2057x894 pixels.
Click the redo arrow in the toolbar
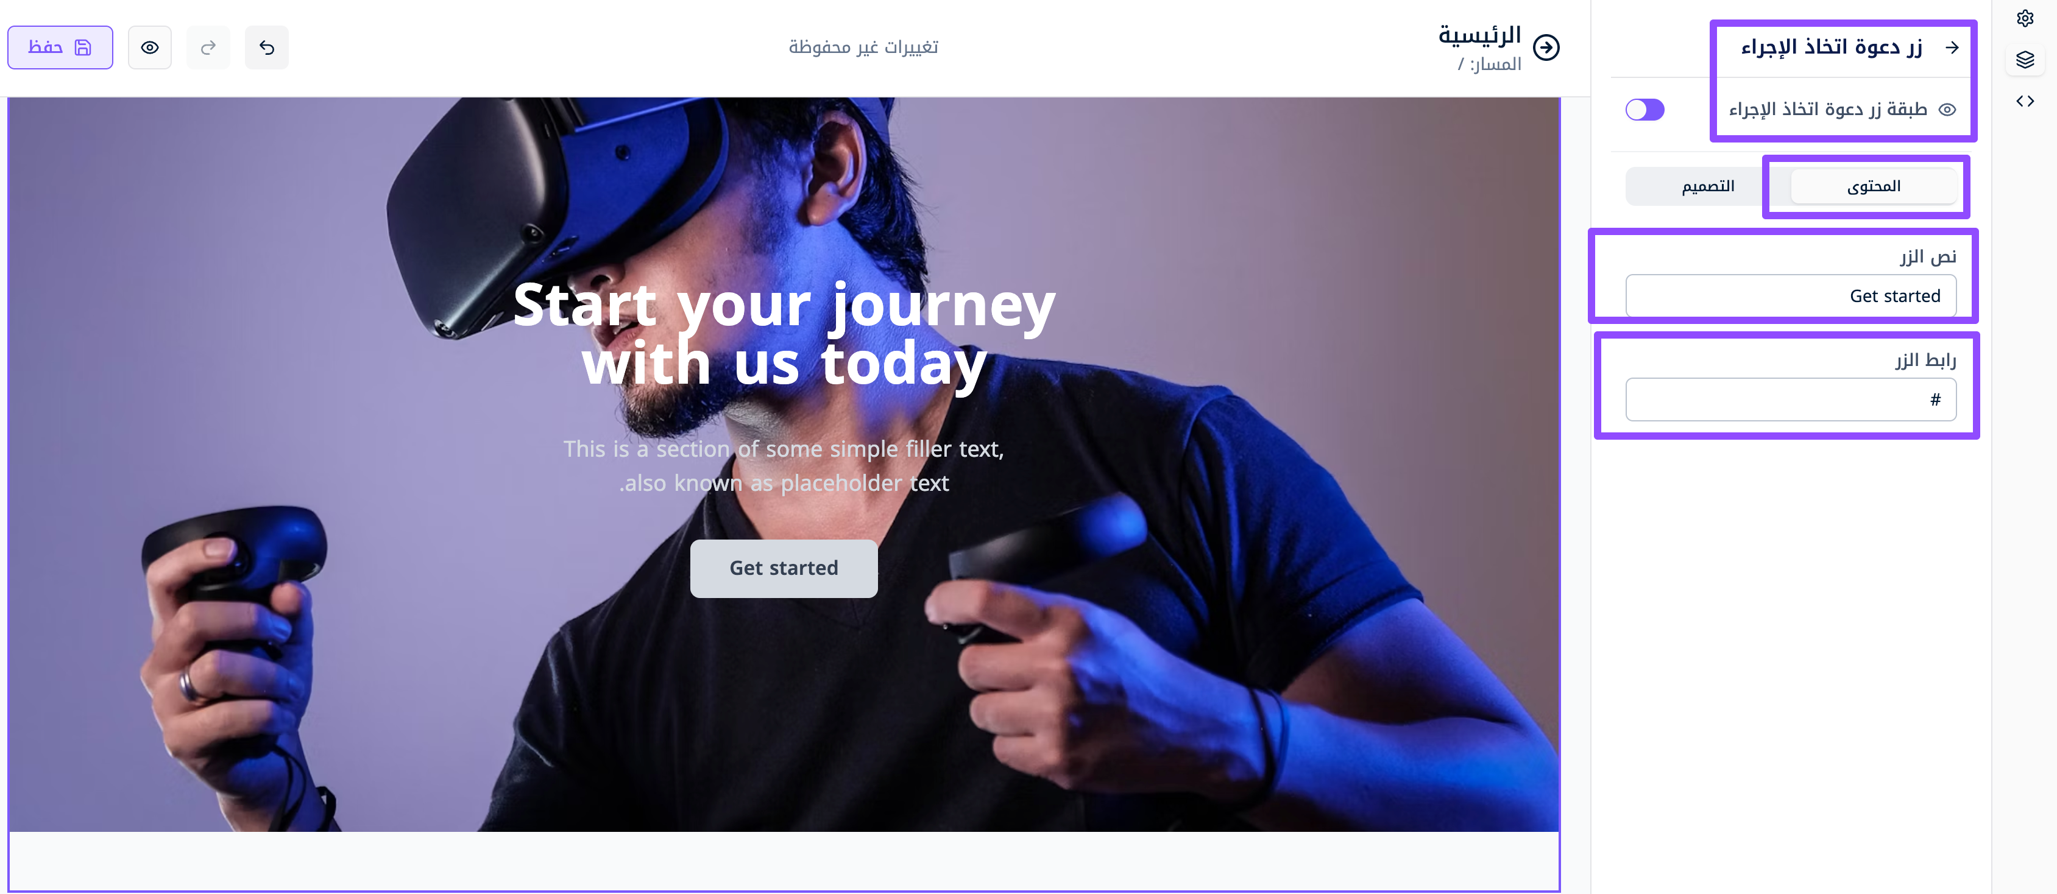208,47
